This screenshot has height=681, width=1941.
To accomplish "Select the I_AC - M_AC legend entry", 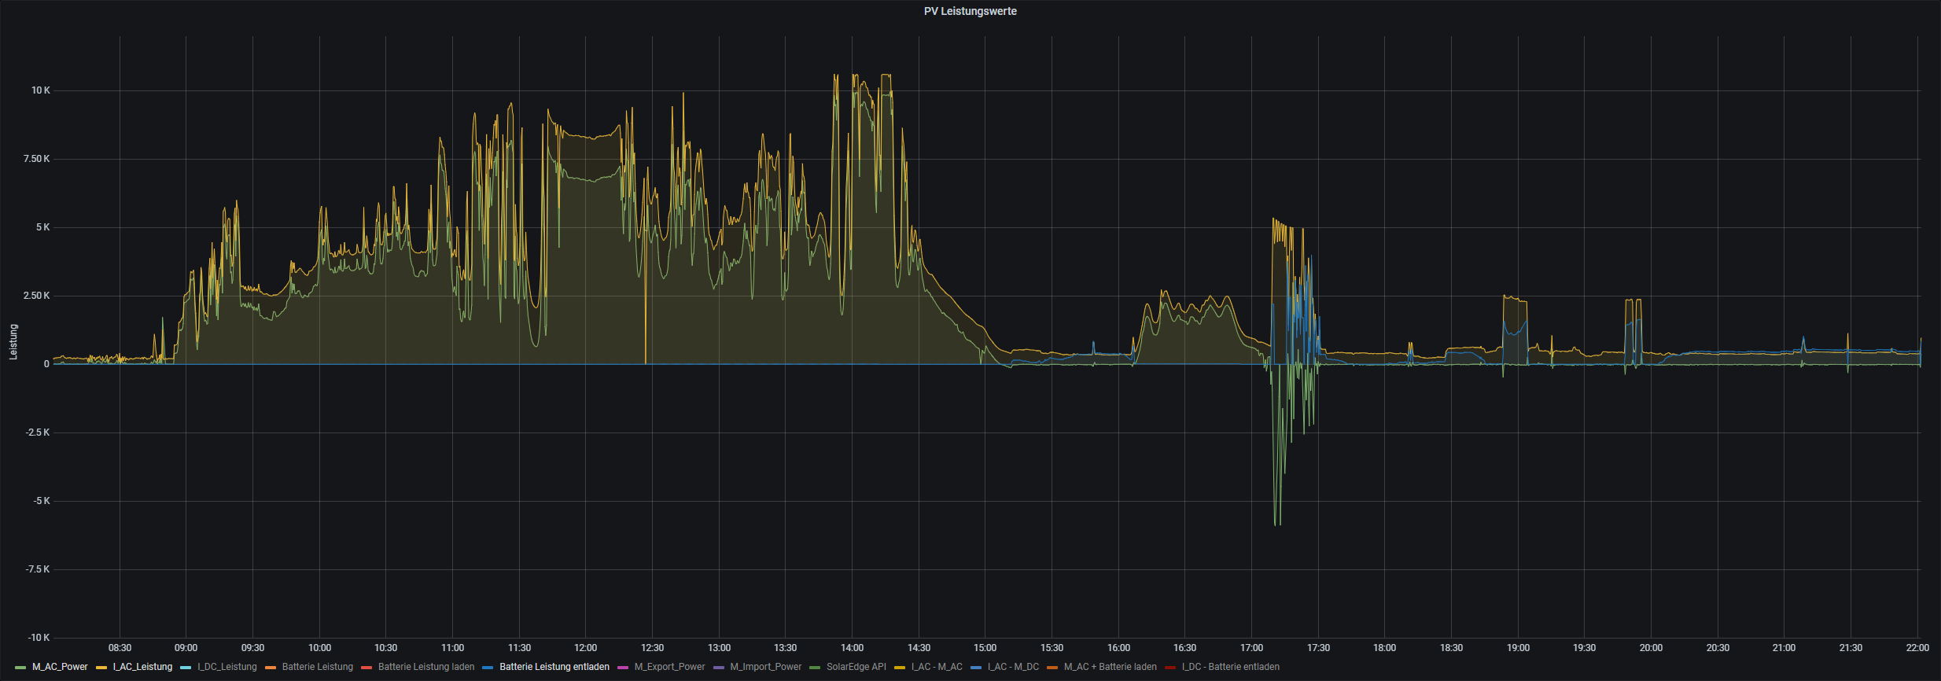I will (x=937, y=667).
